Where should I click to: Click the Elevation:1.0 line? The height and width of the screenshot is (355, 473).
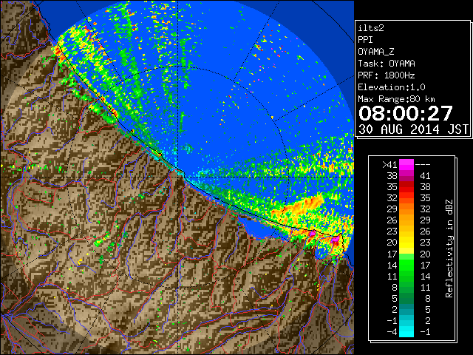click(392, 87)
